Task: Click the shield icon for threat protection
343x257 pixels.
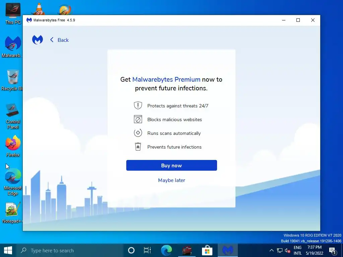Action: [138, 105]
